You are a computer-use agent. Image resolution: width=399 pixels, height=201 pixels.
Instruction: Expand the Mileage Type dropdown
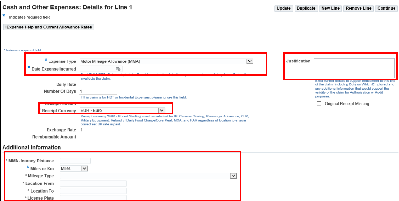pos(233,176)
